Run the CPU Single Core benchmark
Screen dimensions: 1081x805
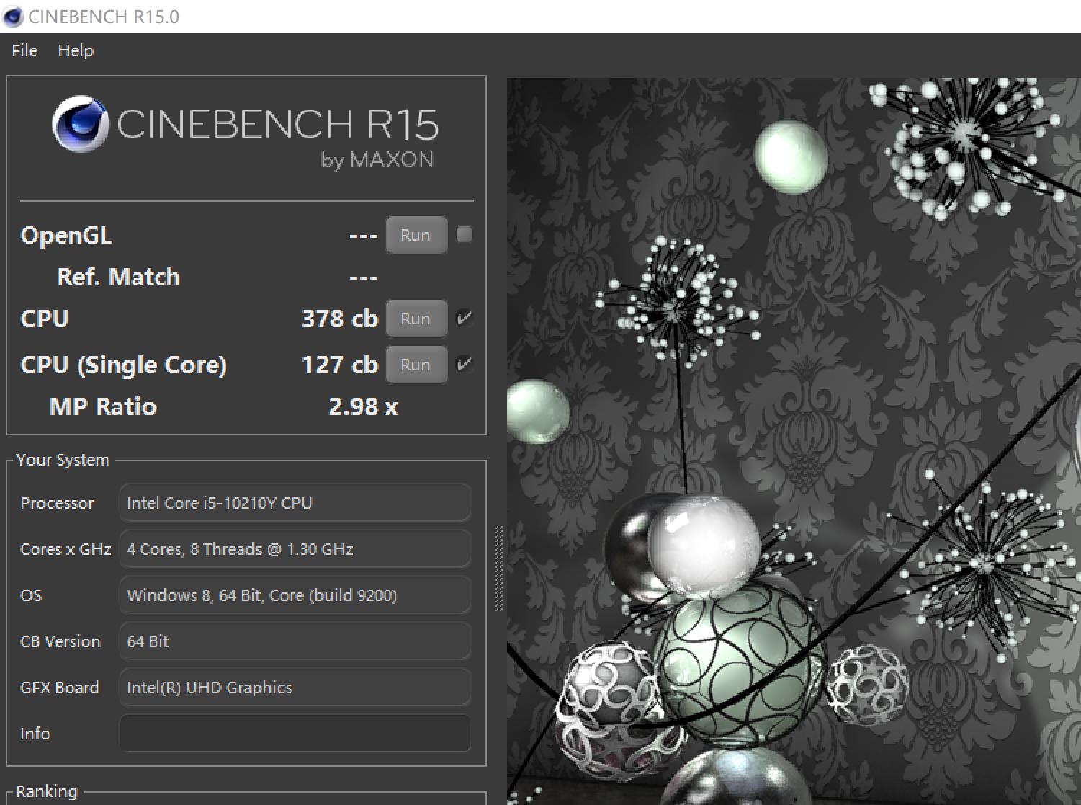[416, 365]
